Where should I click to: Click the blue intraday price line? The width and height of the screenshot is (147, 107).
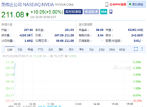15,69
